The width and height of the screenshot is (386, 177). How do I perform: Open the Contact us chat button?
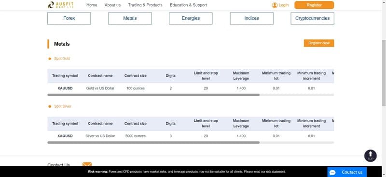[x=347, y=172]
